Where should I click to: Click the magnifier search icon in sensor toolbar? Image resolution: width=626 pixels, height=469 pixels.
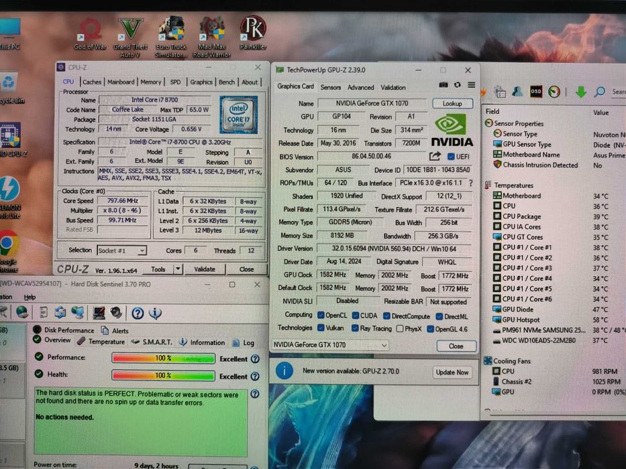click(599, 92)
